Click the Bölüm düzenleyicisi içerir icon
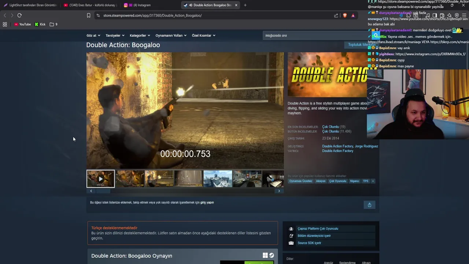Viewport: 469px width, 264px height. (291, 236)
